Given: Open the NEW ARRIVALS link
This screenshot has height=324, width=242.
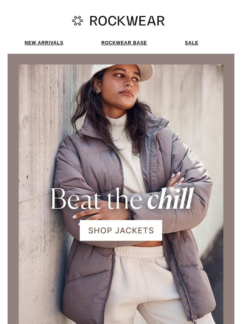Looking at the screenshot, I should 44,43.
